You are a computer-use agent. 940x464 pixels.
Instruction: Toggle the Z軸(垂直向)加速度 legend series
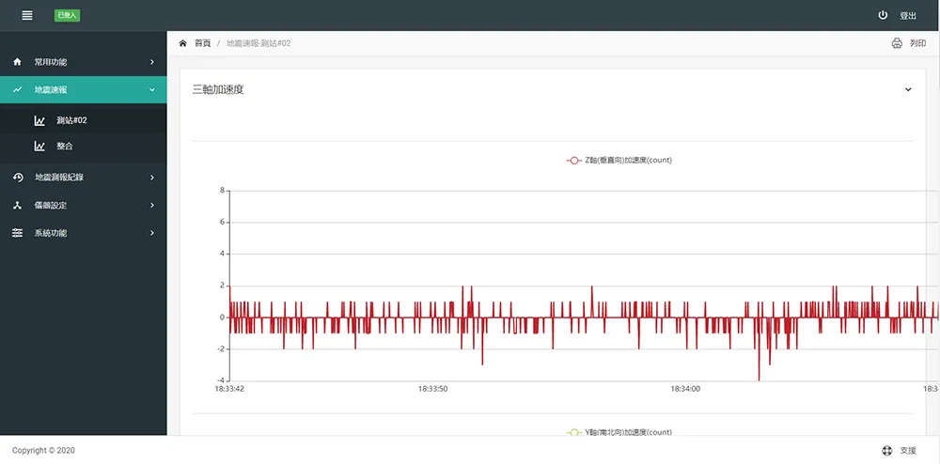click(x=619, y=160)
